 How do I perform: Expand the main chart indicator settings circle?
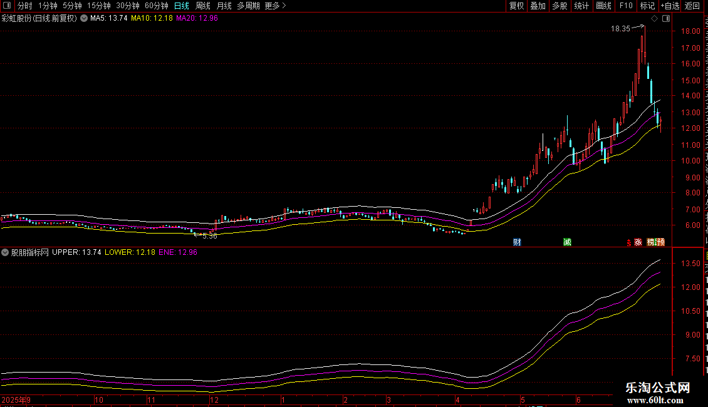(84, 18)
